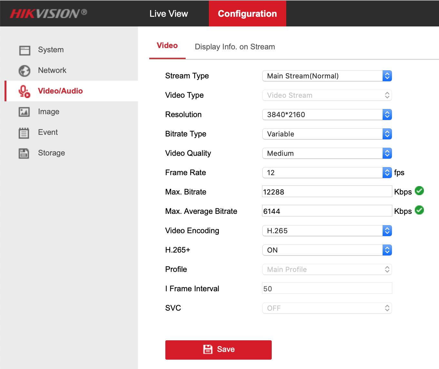
Task: Click the Event calendar icon
Action: (24, 133)
